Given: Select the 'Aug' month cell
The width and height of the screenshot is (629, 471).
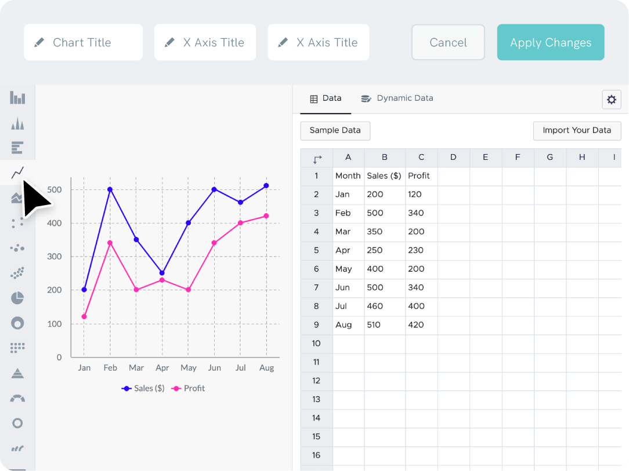Looking at the screenshot, I should point(348,325).
